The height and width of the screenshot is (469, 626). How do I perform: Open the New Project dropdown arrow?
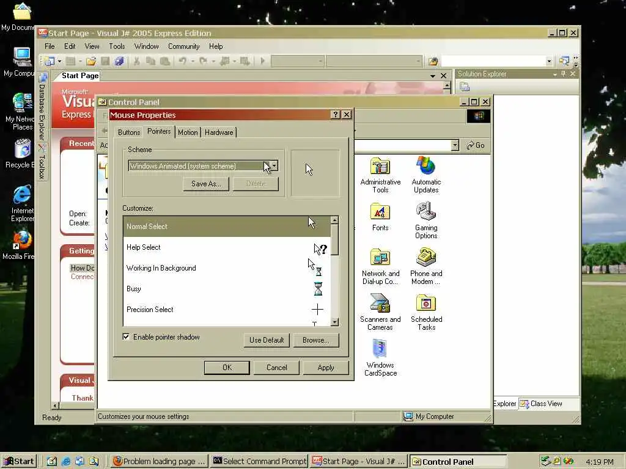pos(59,61)
